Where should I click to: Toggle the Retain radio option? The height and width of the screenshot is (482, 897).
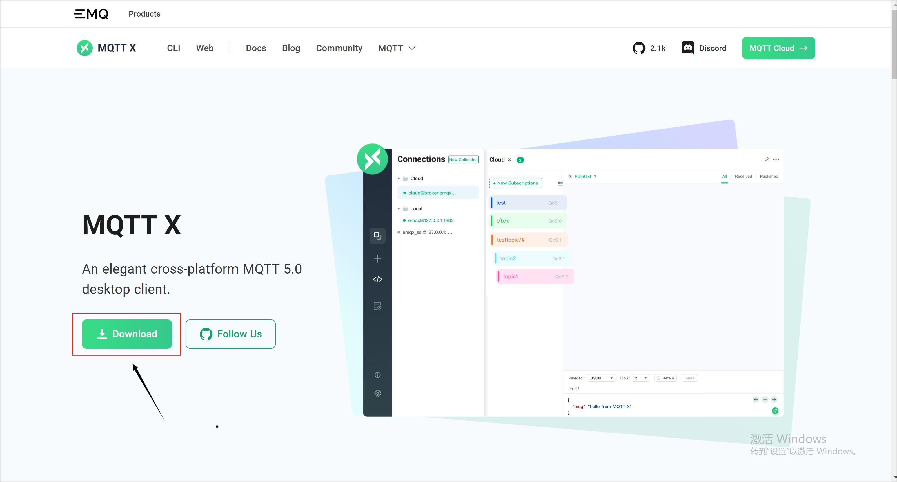coord(665,378)
